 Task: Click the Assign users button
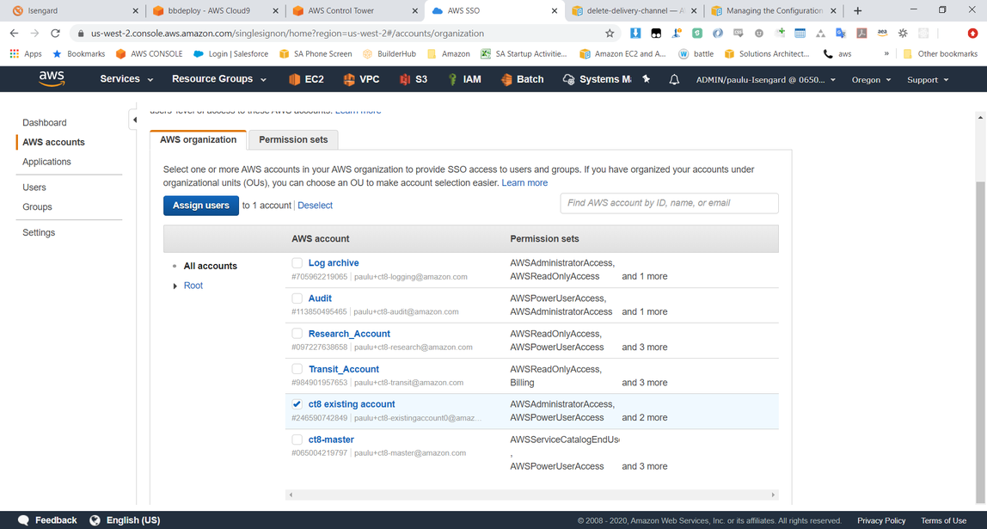pos(201,206)
